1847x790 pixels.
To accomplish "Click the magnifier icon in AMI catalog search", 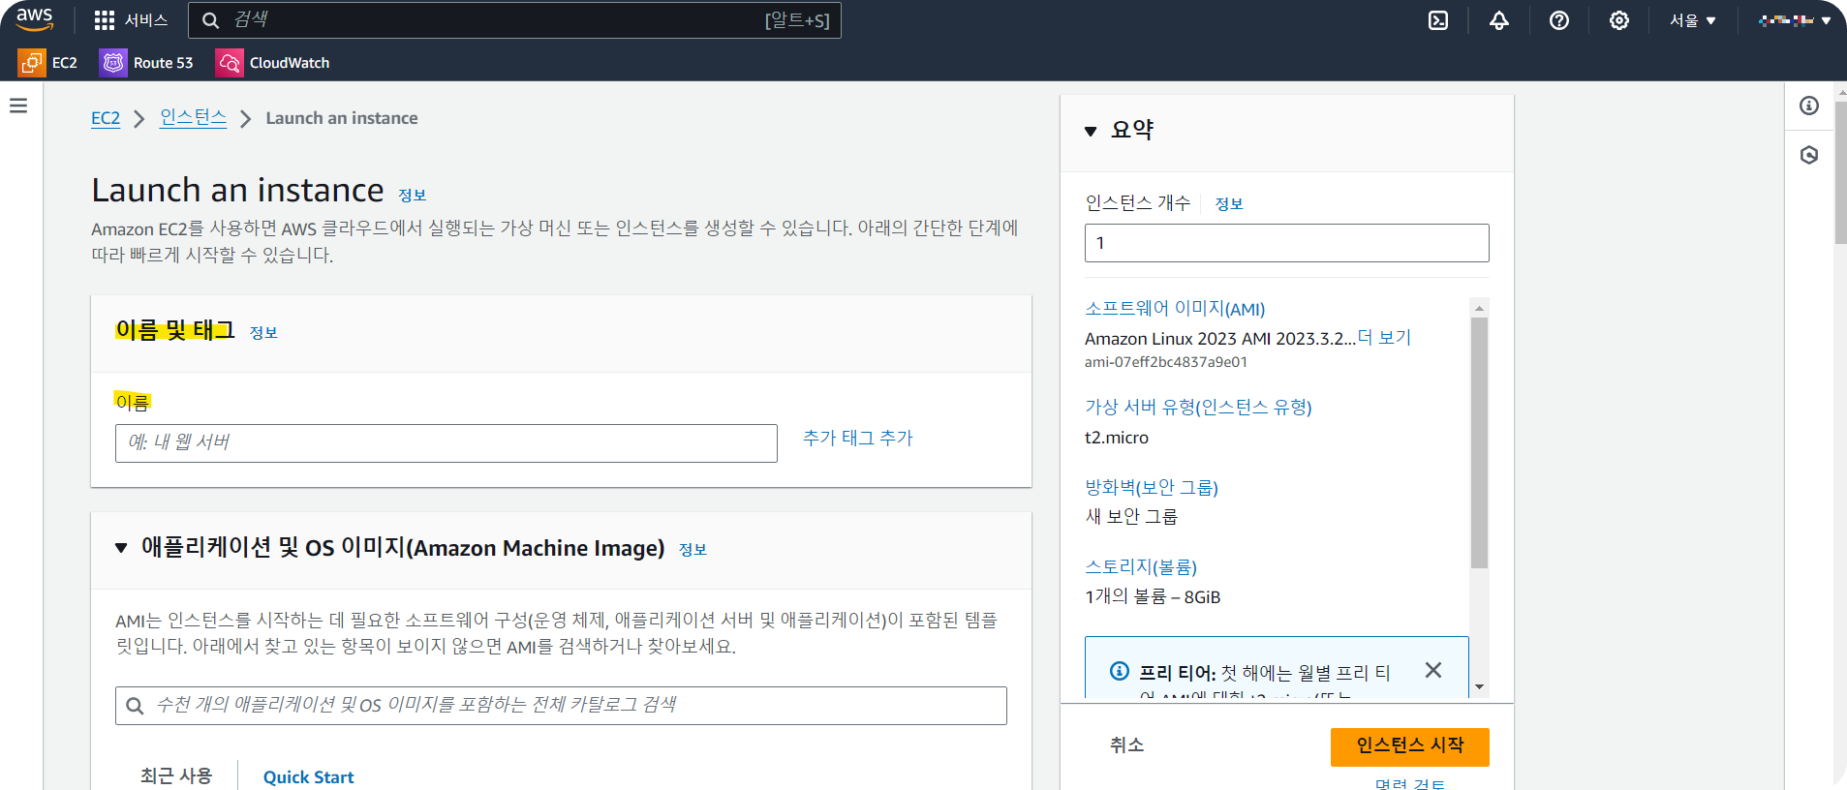I will tap(136, 706).
